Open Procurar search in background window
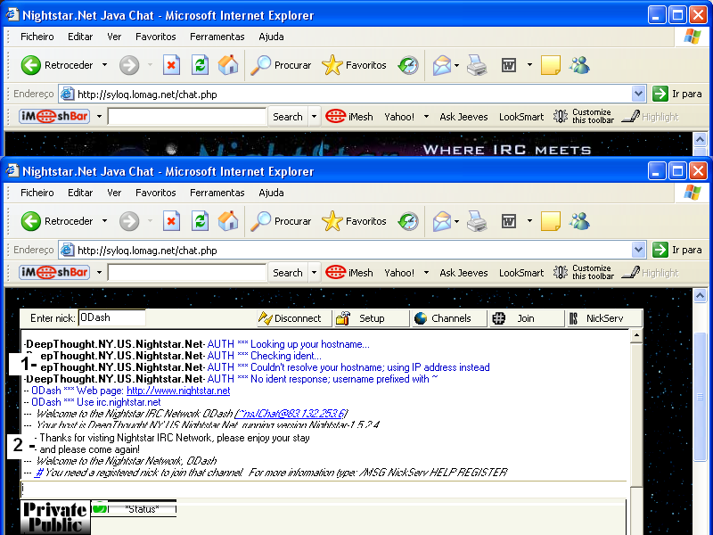713x535 pixels. pos(281,65)
